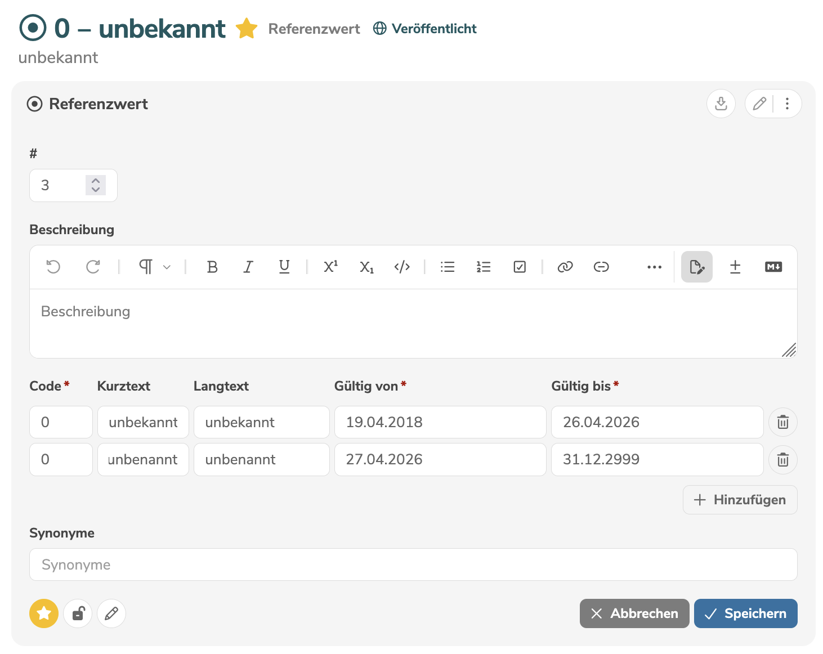The width and height of the screenshot is (823, 654).
Task: Click the radio-style icon before the page title
Action: 33,28
